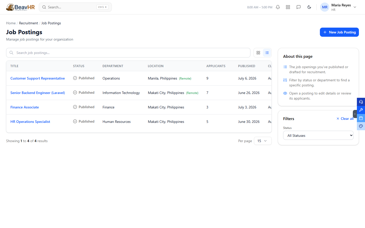365x228 pixels.
Task: Open the chat messages icon
Action: (299, 7)
